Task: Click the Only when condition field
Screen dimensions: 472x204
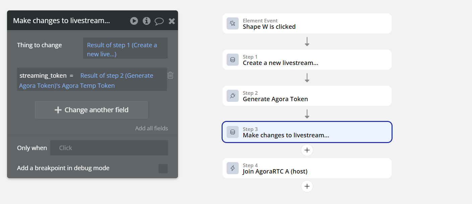Action: click(109, 148)
